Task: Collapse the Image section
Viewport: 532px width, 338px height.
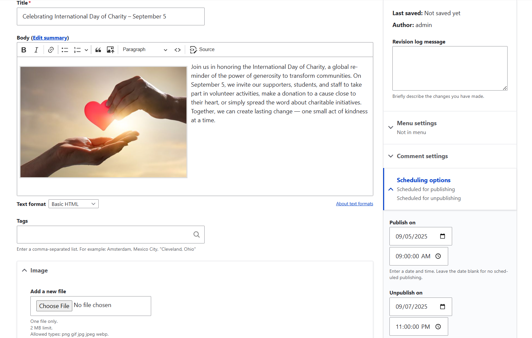Action: click(x=39, y=270)
